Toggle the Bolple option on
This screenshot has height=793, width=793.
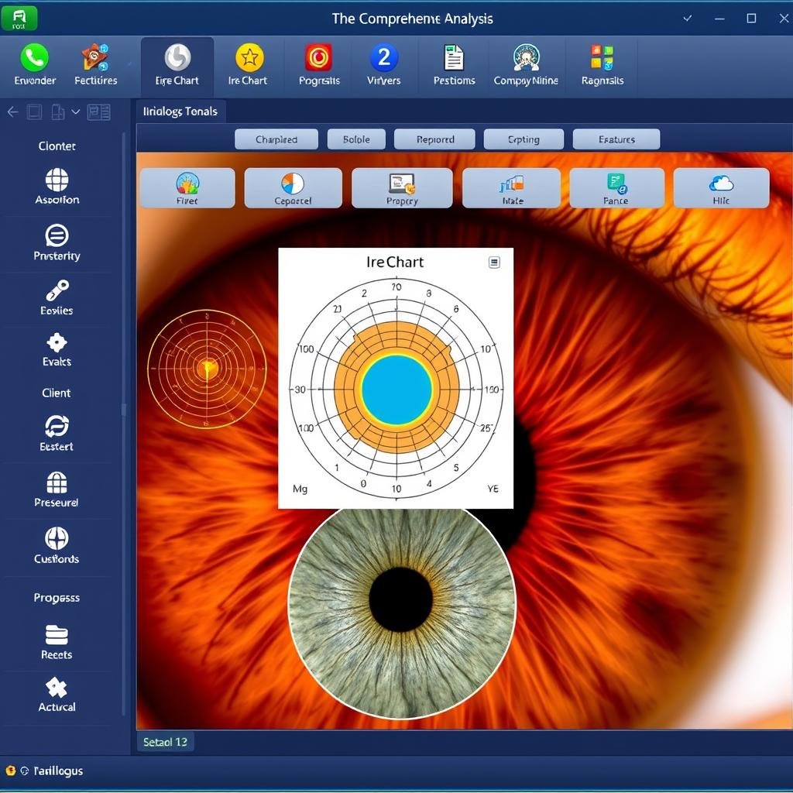(x=356, y=139)
